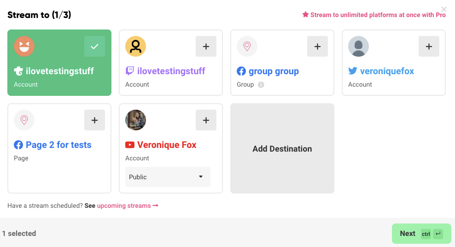Click the Facebook logo beside group group

tap(241, 71)
